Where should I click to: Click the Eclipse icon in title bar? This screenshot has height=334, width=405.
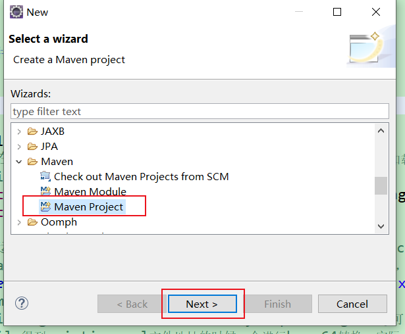(14, 12)
